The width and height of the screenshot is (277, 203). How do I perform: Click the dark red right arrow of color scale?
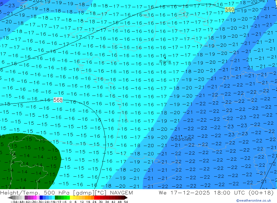tap(126, 198)
